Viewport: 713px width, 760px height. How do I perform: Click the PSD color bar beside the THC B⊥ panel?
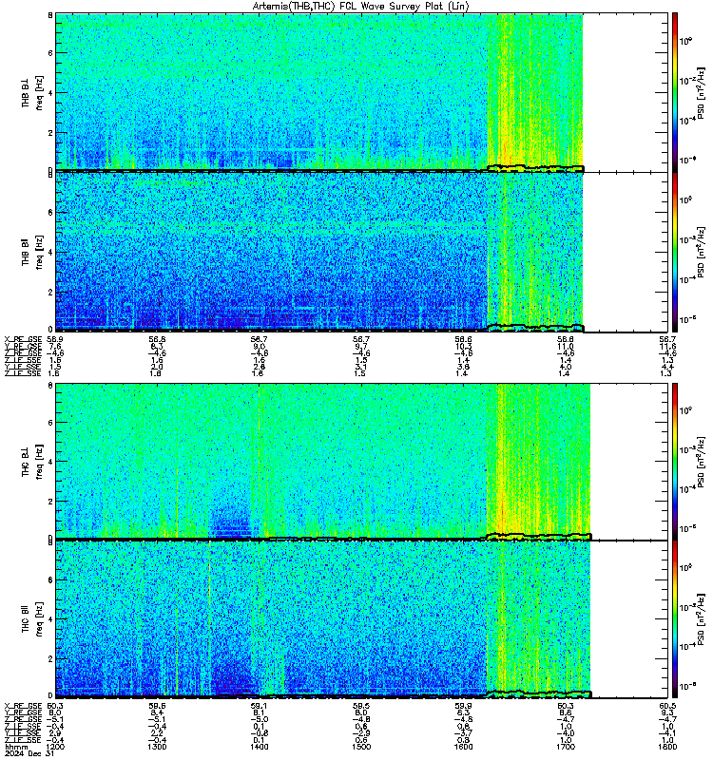(675, 461)
